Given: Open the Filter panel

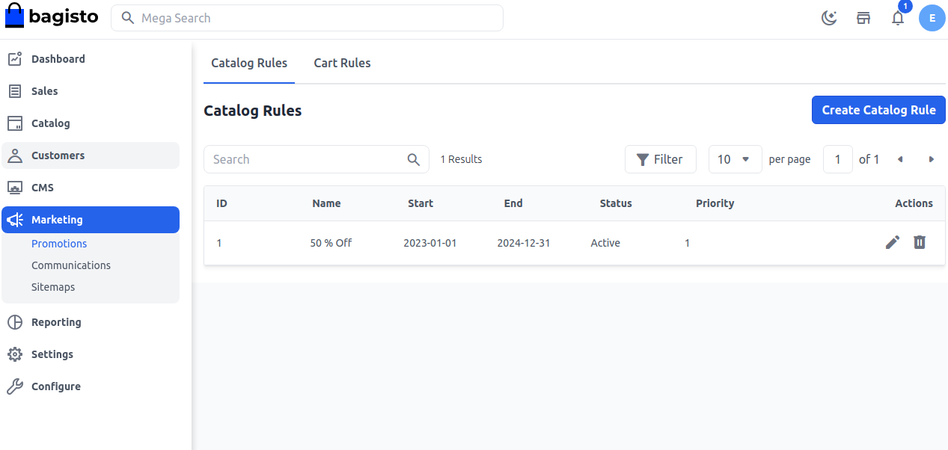Looking at the screenshot, I should 660,159.
